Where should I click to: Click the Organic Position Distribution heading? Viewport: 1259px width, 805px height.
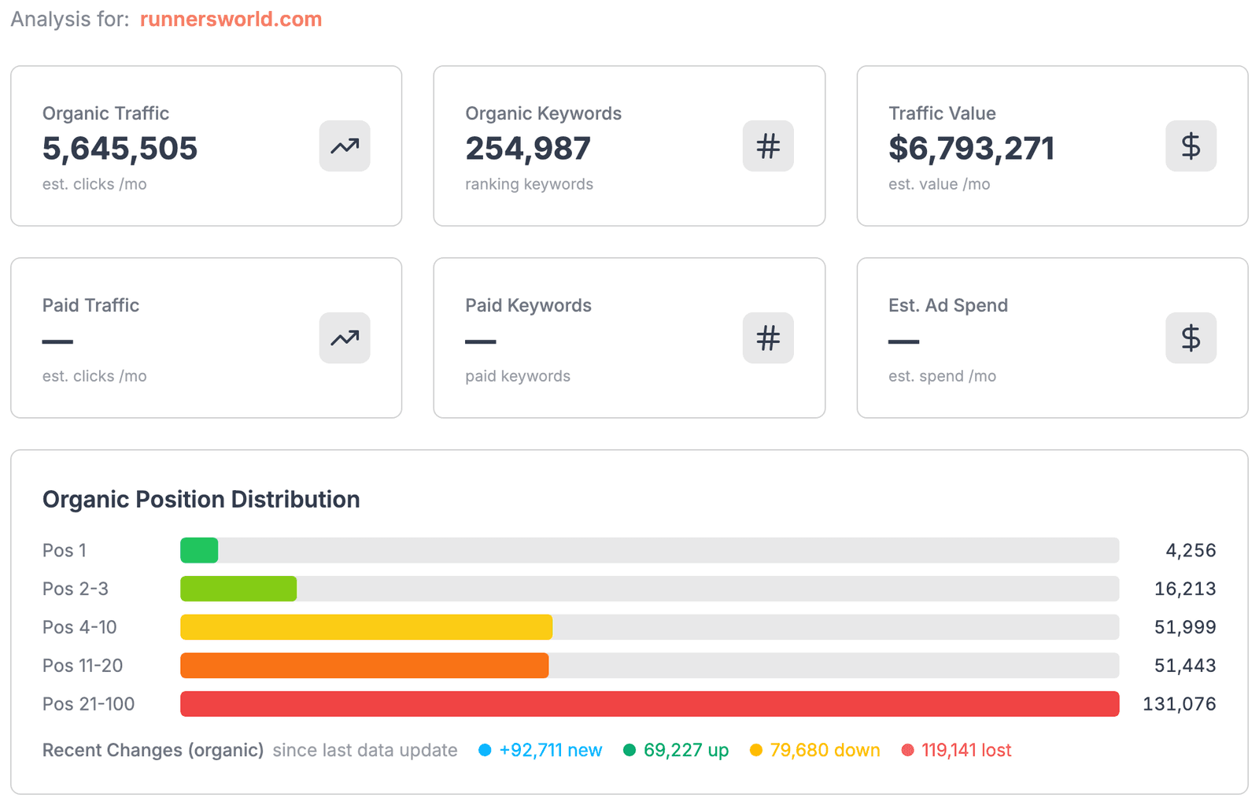pyautogui.click(x=201, y=500)
